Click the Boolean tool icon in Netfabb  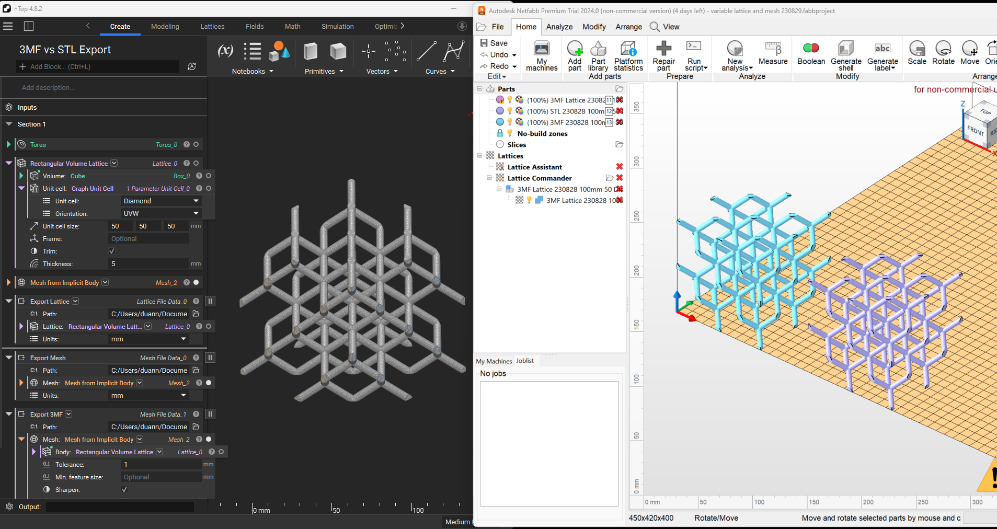810,49
